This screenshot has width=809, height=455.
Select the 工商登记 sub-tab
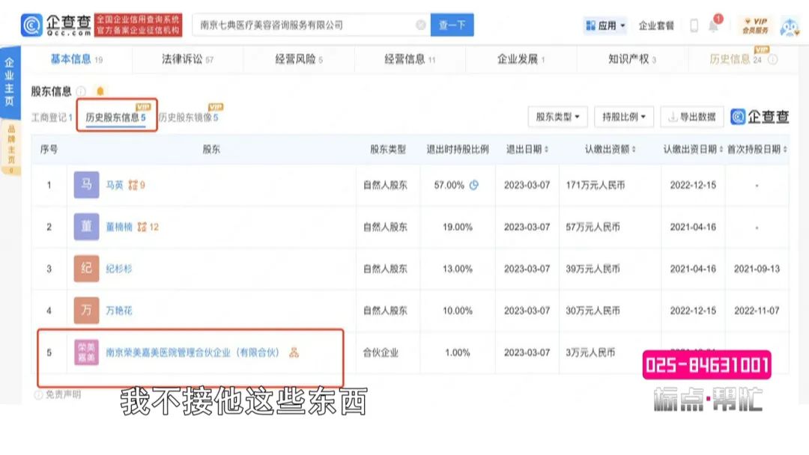(x=52, y=117)
